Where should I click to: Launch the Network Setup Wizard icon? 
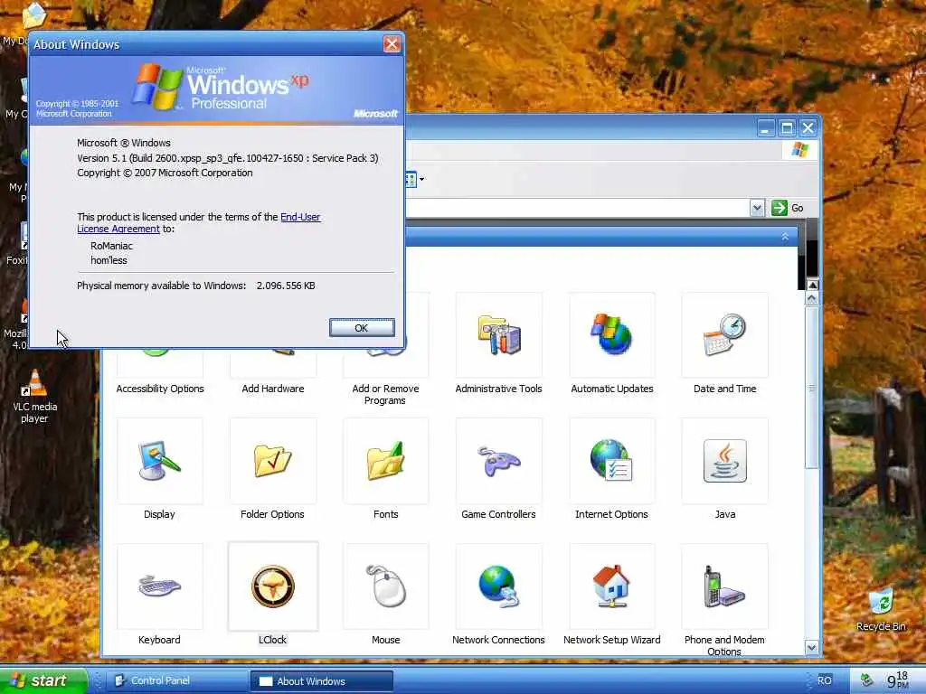point(612,586)
